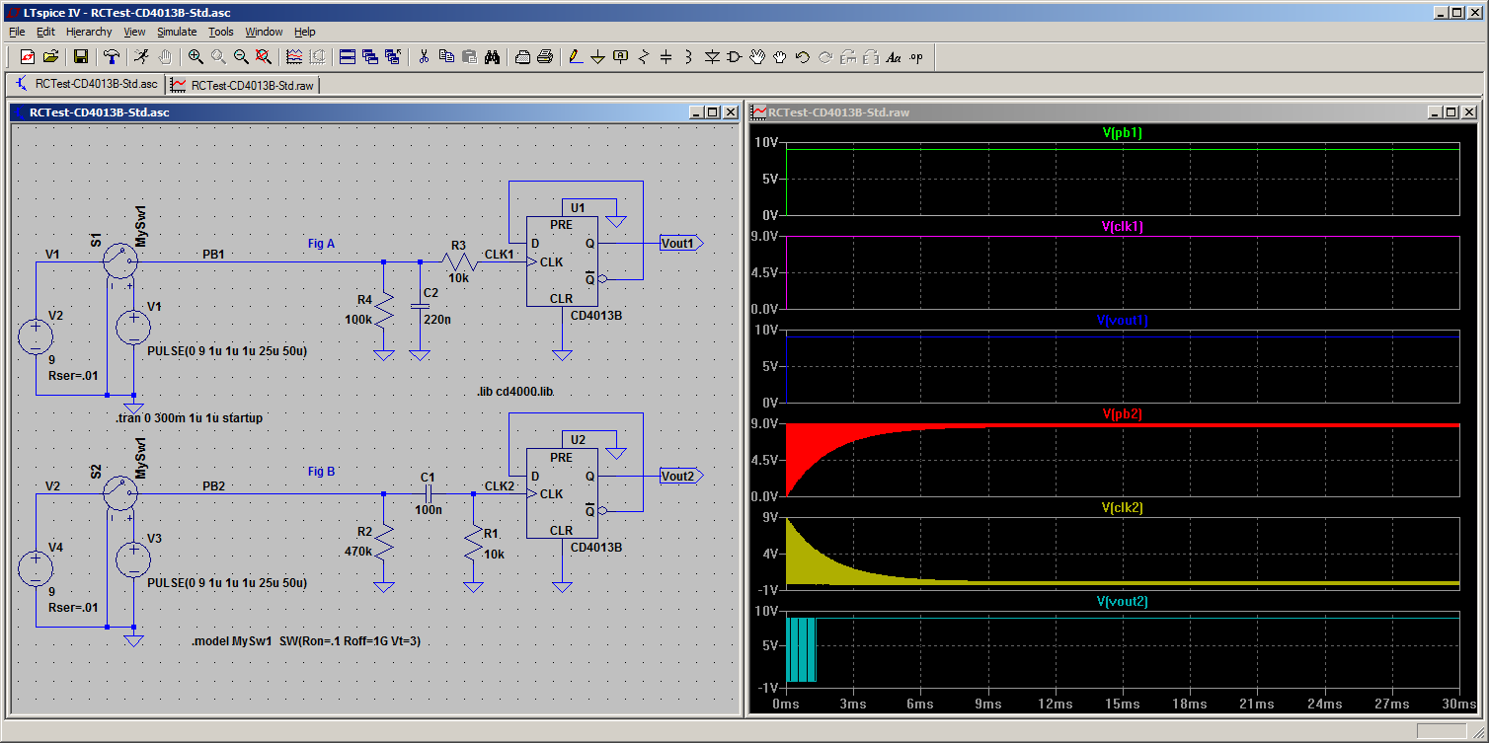Click the R4 100k resistor symbol
The width and height of the screenshot is (1489, 743).
[383, 312]
